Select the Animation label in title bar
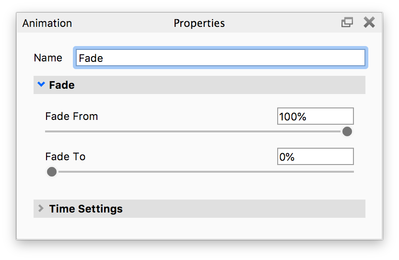 pyautogui.click(x=47, y=23)
